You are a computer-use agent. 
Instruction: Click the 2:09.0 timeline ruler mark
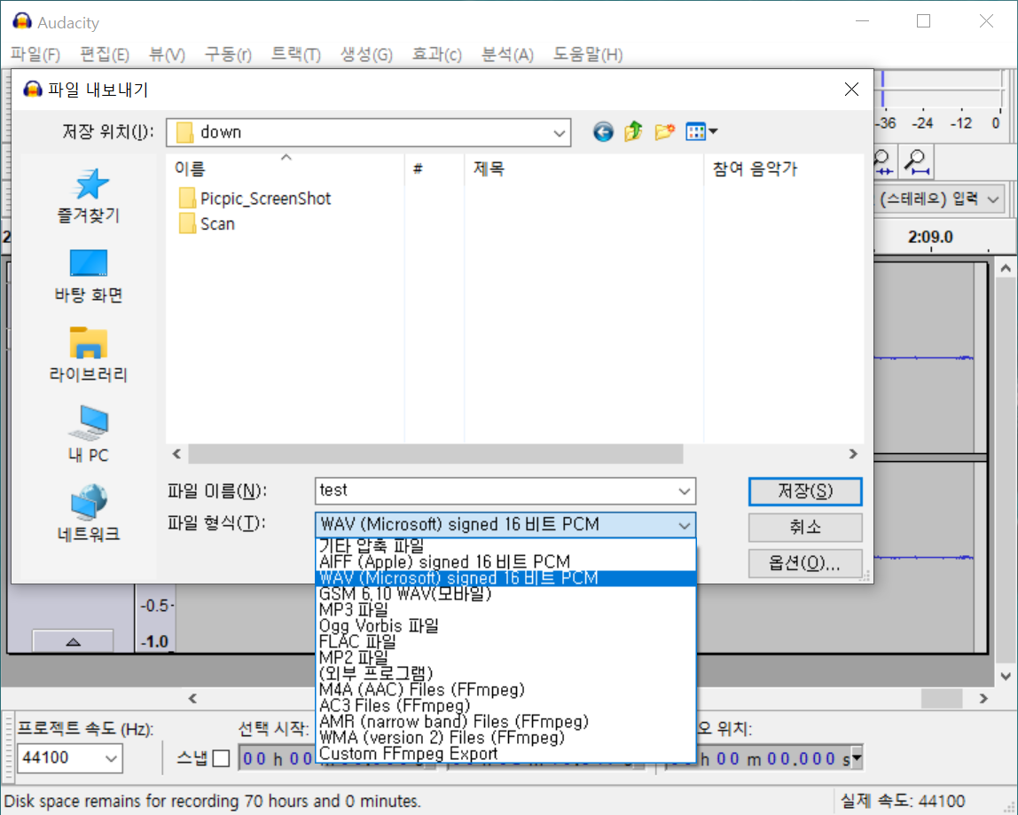pyautogui.click(x=930, y=237)
